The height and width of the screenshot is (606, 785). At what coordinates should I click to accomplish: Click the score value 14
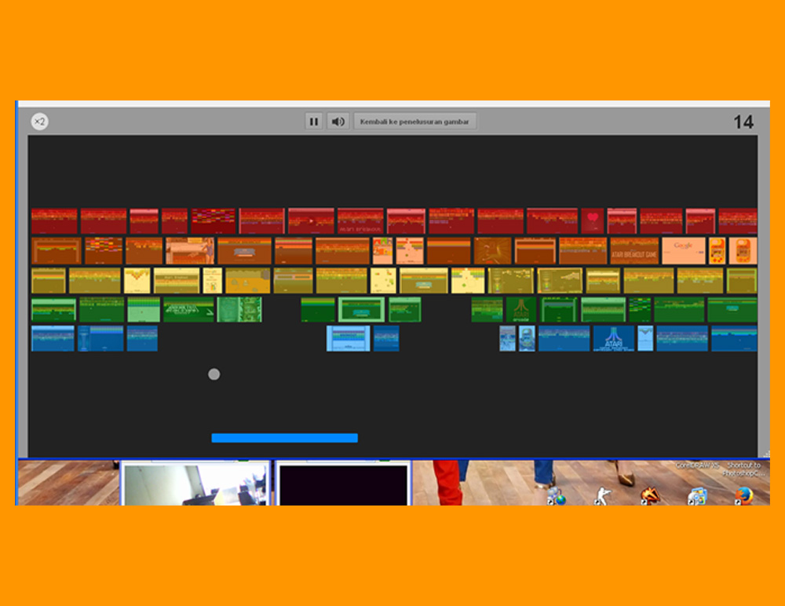pyautogui.click(x=743, y=122)
